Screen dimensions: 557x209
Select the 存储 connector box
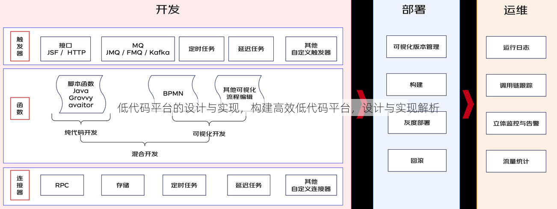point(123,185)
